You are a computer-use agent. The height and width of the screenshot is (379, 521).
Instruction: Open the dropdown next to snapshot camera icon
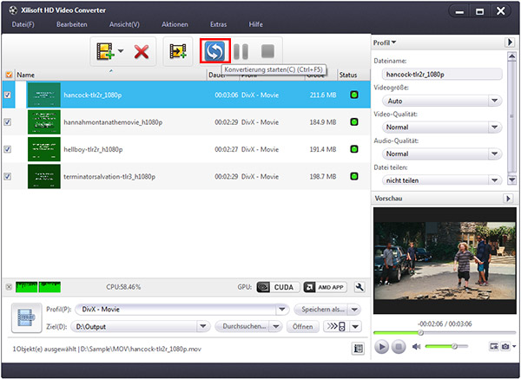[x=514, y=346]
